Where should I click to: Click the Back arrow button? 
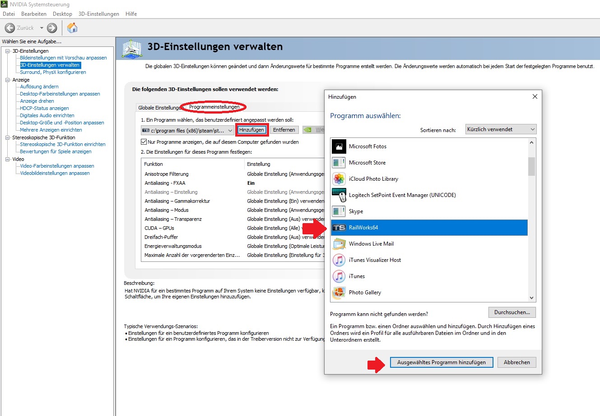(x=10, y=28)
